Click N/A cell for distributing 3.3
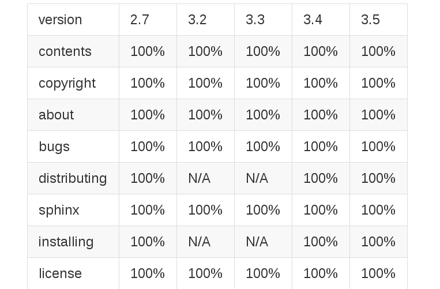440x289 pixels. (x=263, y=178)
